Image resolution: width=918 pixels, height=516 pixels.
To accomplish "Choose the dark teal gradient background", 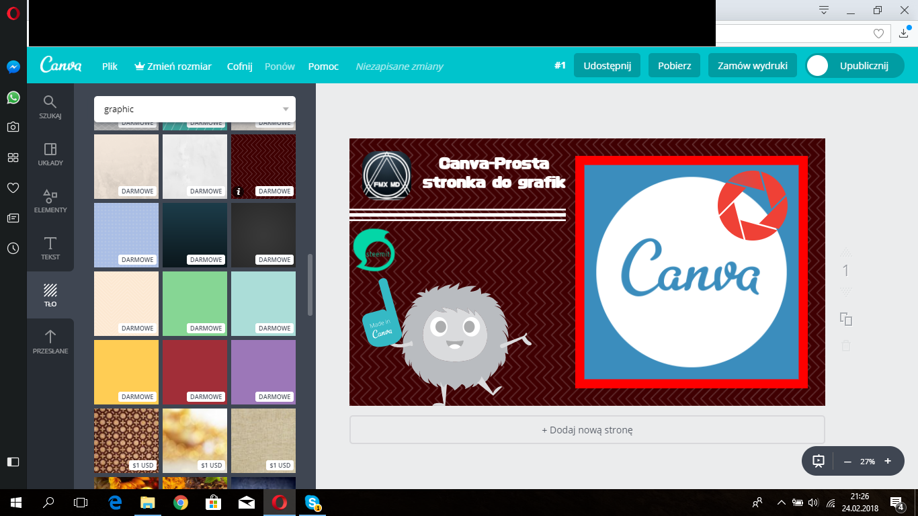I will click(195, 235).
